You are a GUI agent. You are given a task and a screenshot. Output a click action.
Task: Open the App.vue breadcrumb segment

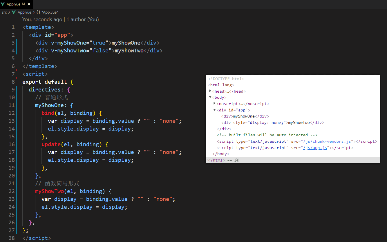(x=24, y=12)
